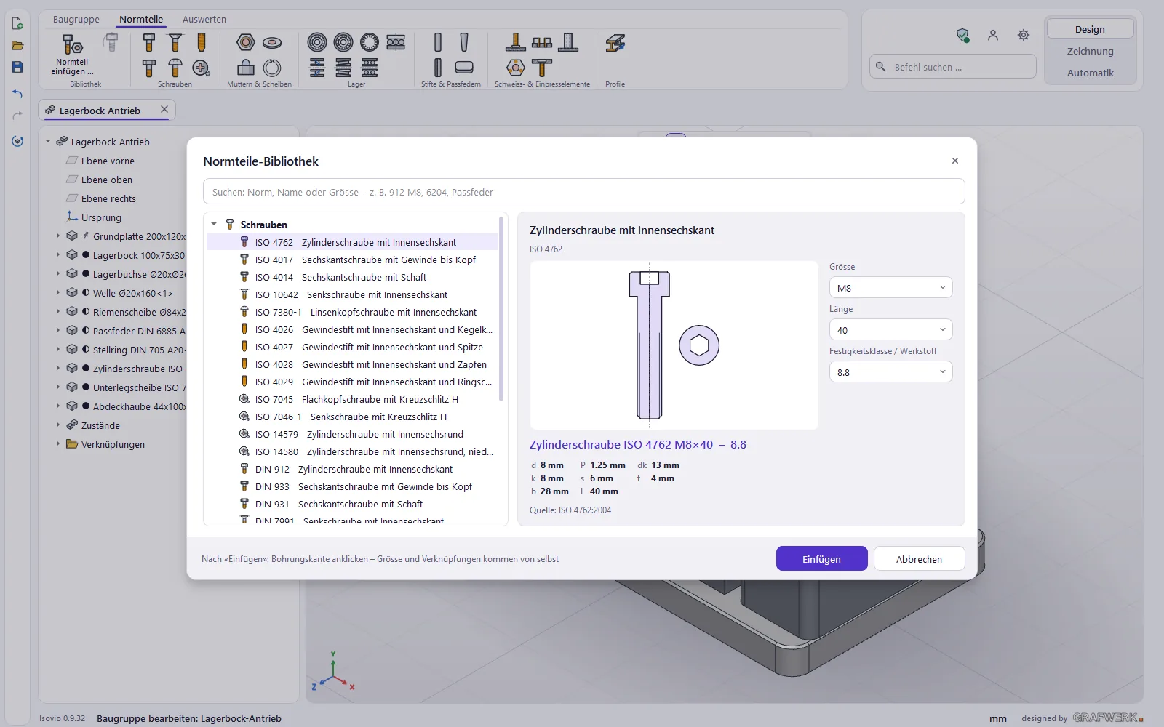Screen dimensions: 1164x727
Task: Switch to Automatik mode
Action: tap(1090, 73)
